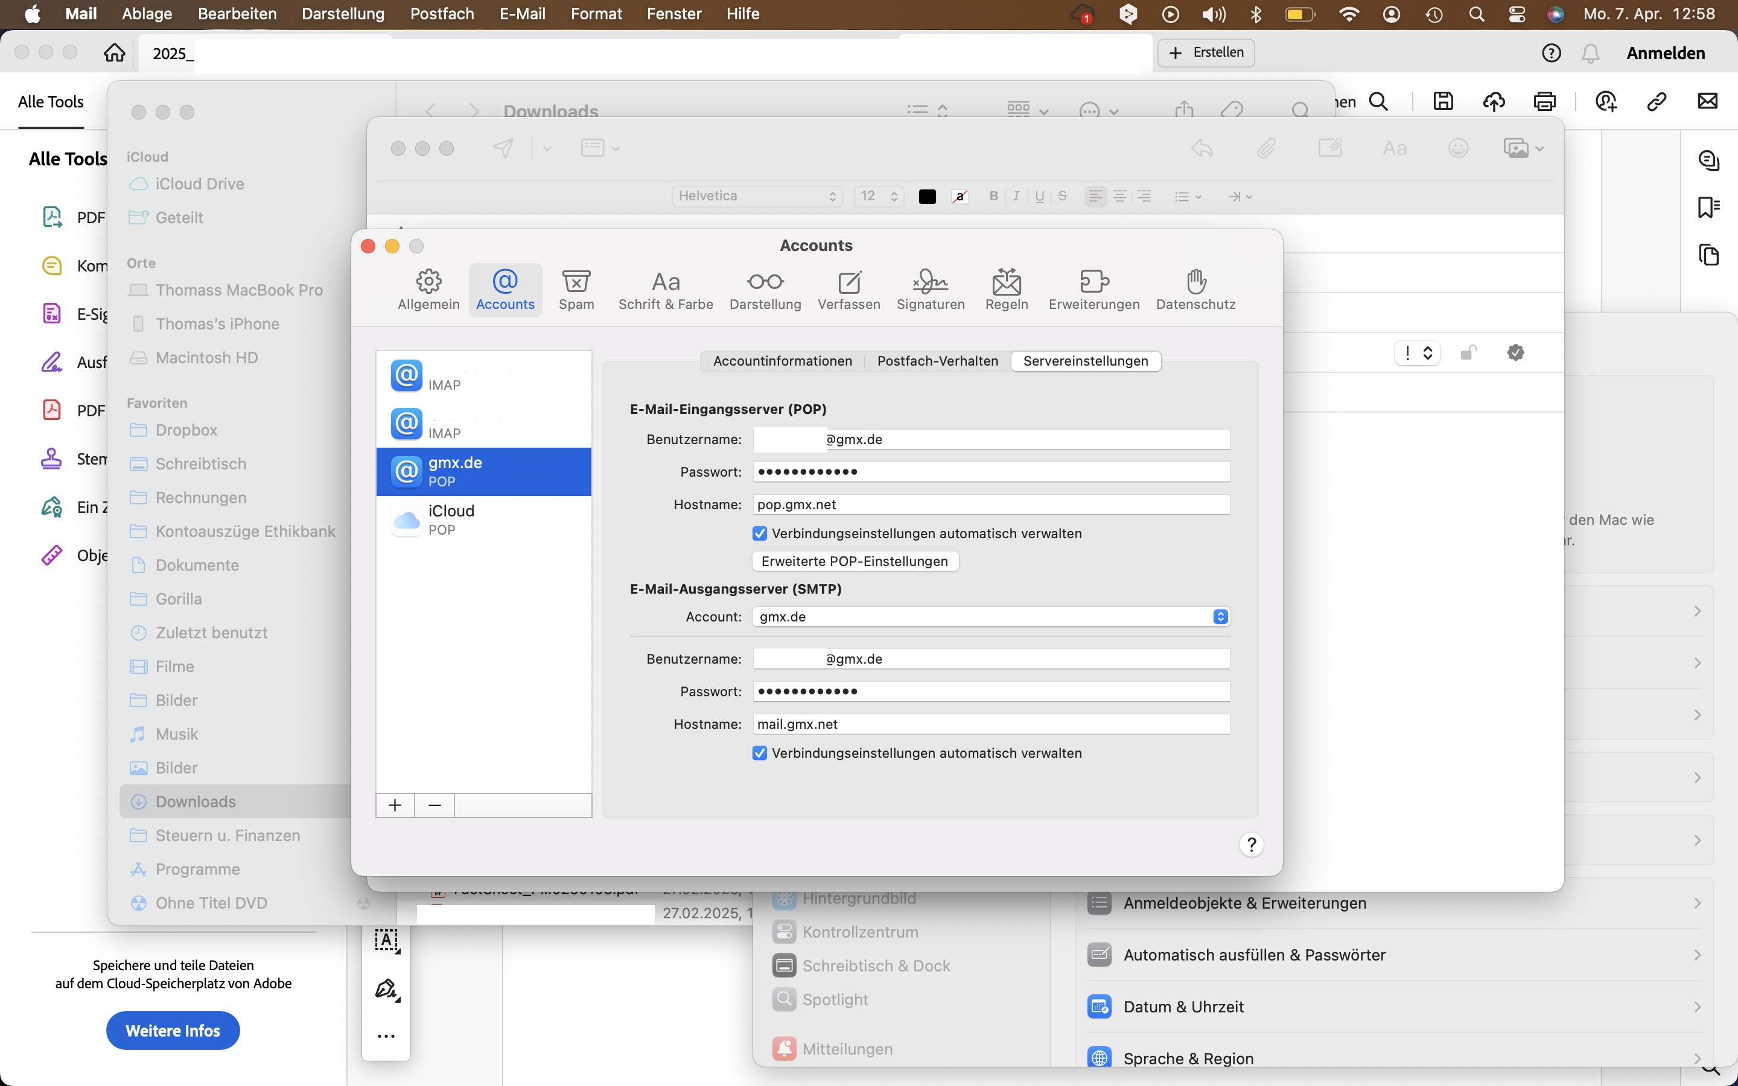Click the Weitere Infos button

[x=173, y=1030]
